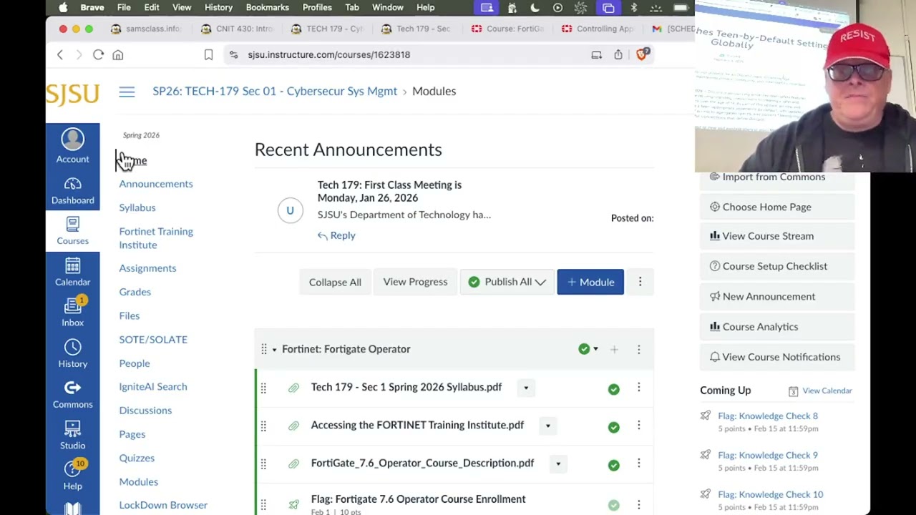Open the Apple menu
Viewport: 916px width, 515px height.
pyautogui.click(x=63, y=8)
